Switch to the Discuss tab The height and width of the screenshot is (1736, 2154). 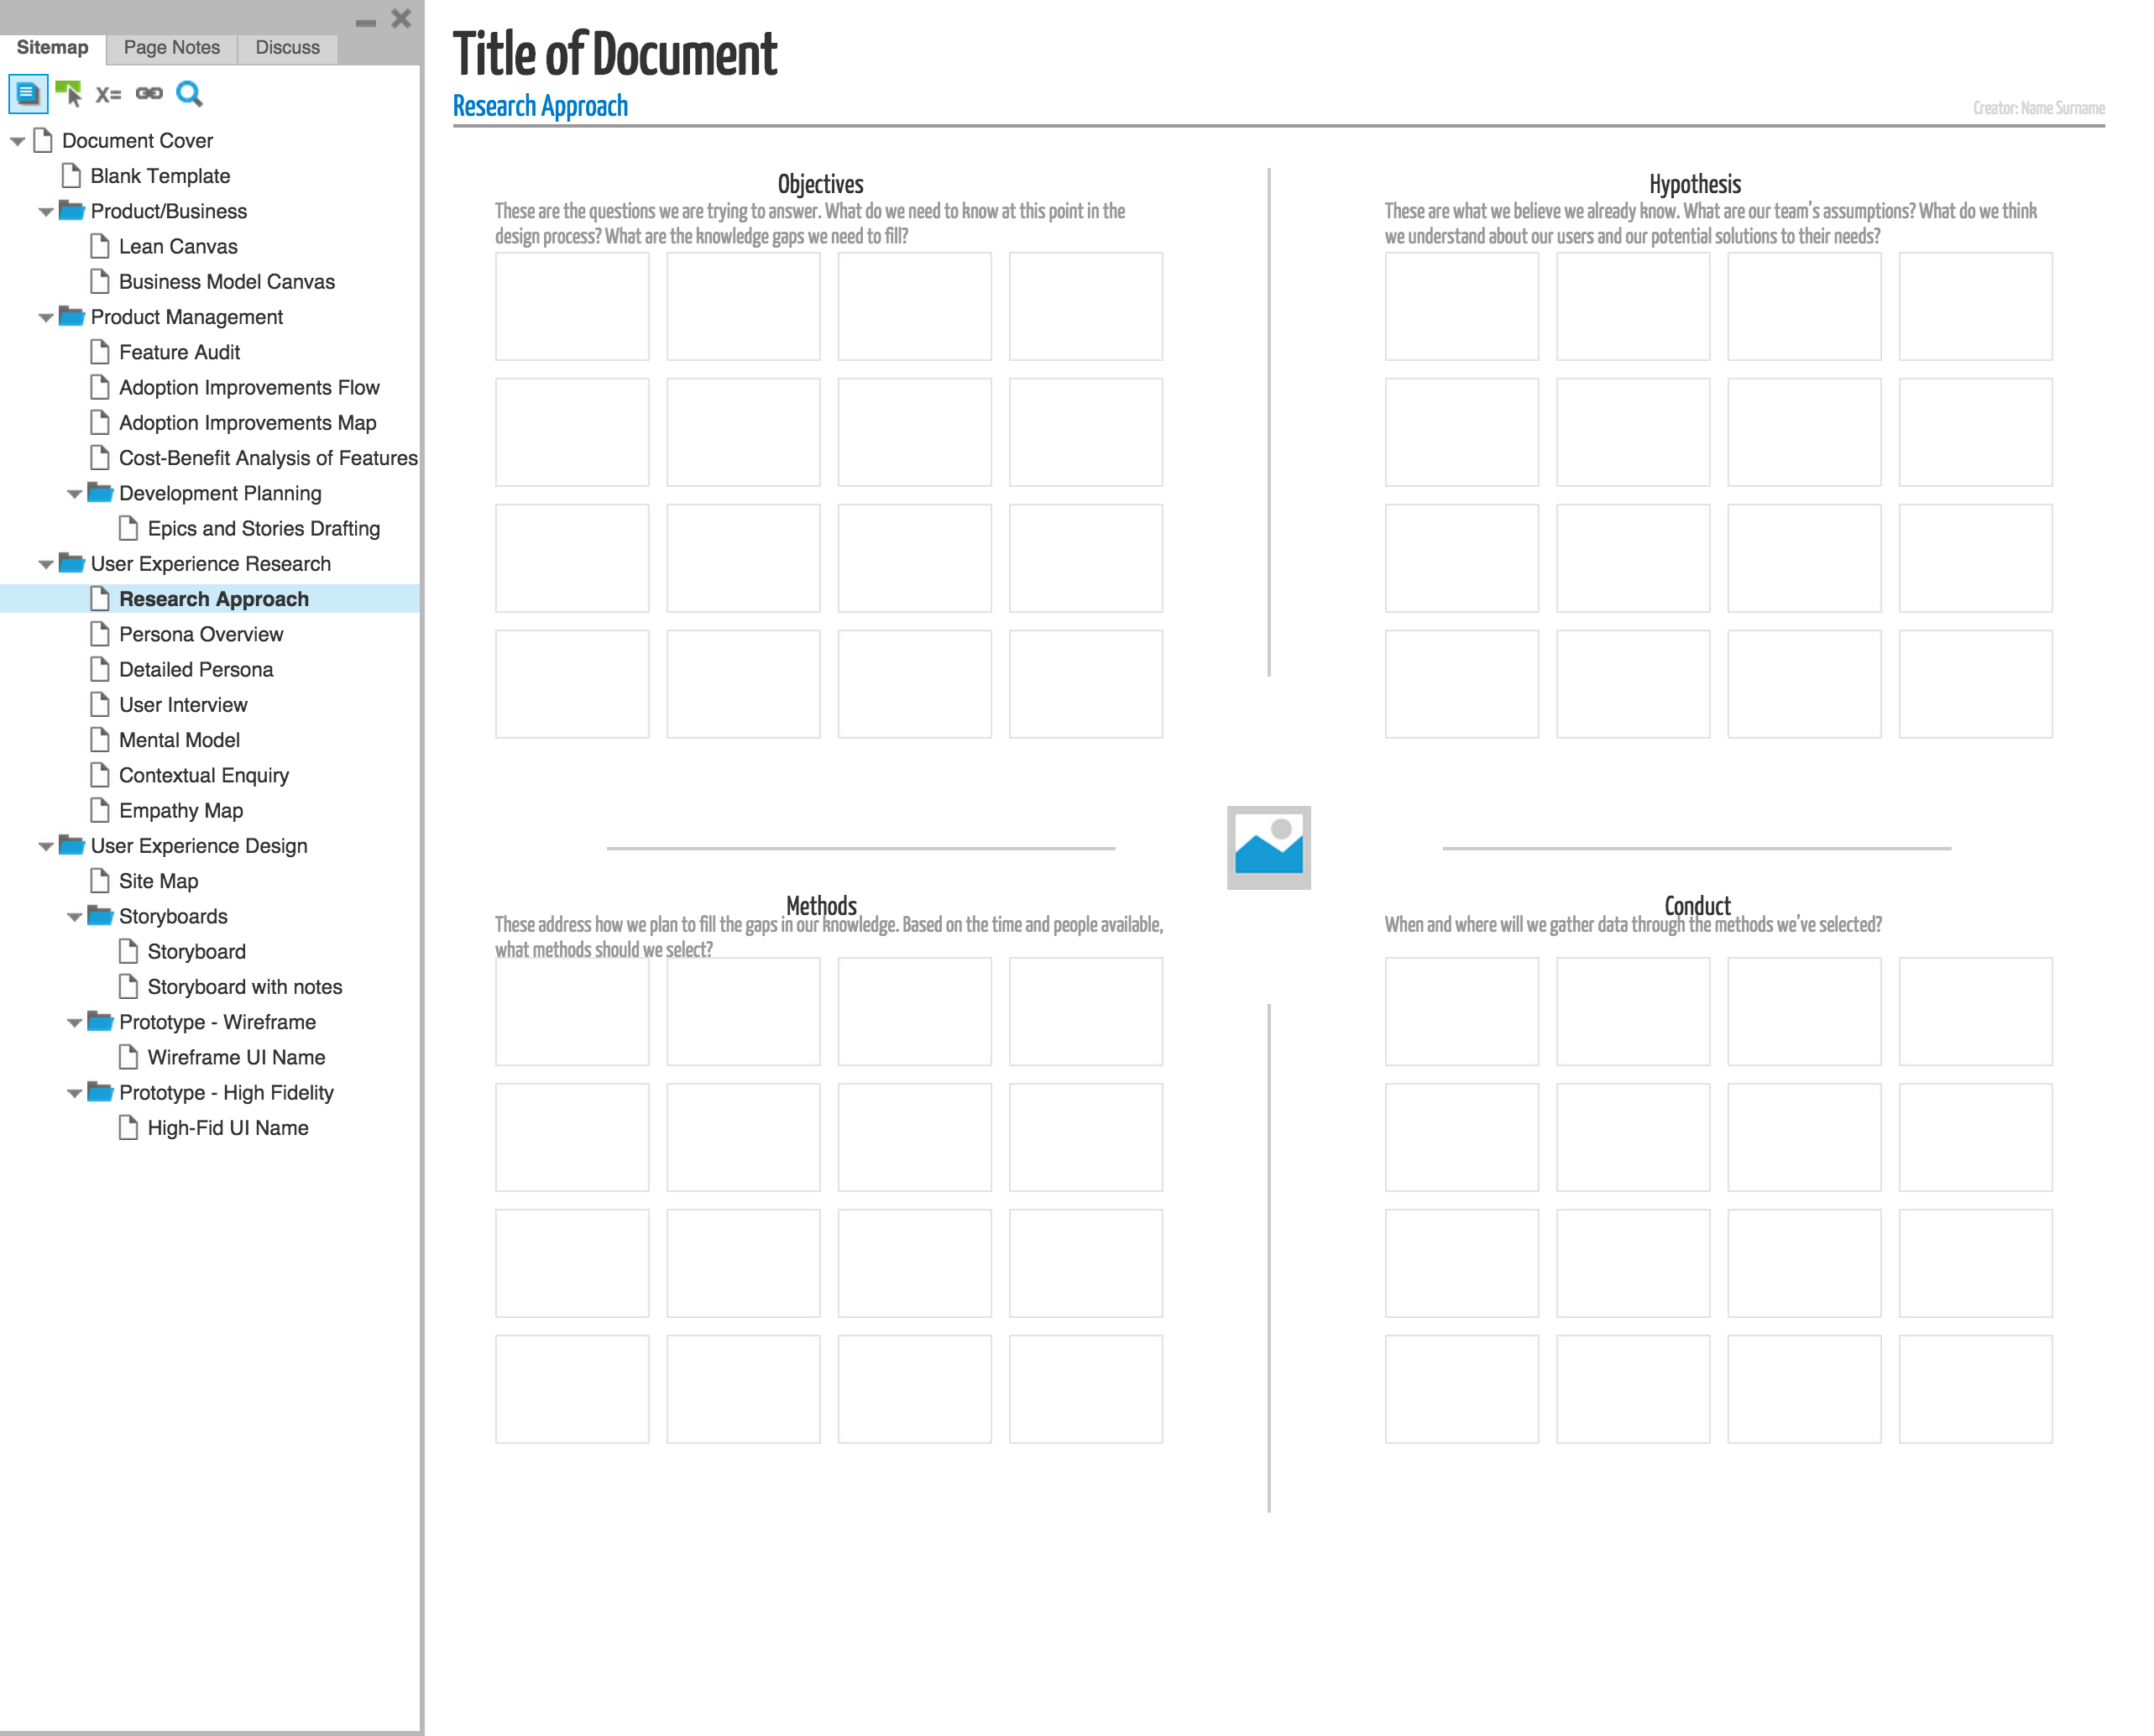tap(288, 47)
